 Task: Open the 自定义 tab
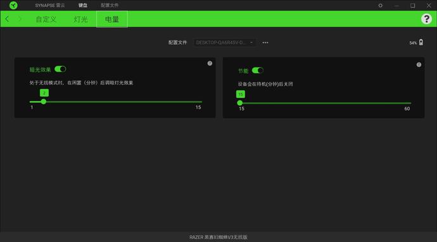pos(46,19)
